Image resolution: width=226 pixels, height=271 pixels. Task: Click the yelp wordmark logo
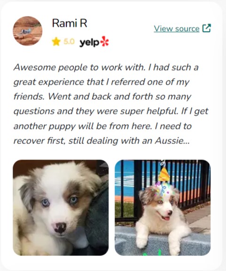pyautogui.click(x=89, y=43)
